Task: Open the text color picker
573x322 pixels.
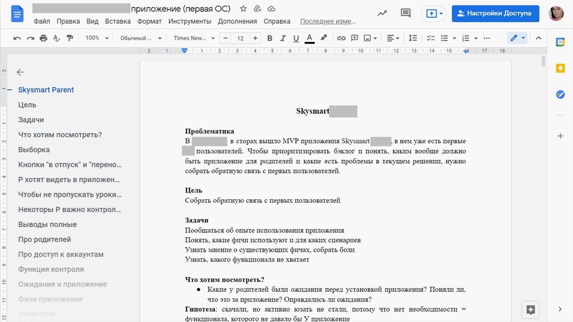Action: [310, 38]
